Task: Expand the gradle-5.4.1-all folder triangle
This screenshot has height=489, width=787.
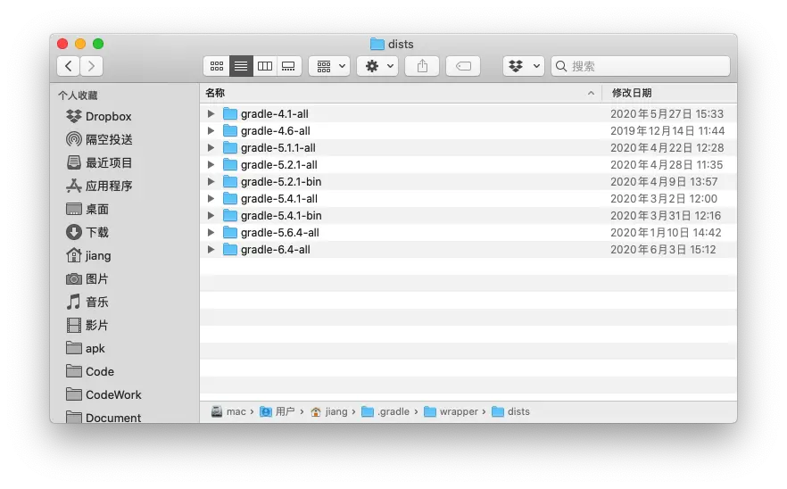Action: pyautogui.click(x=211, y=199)
